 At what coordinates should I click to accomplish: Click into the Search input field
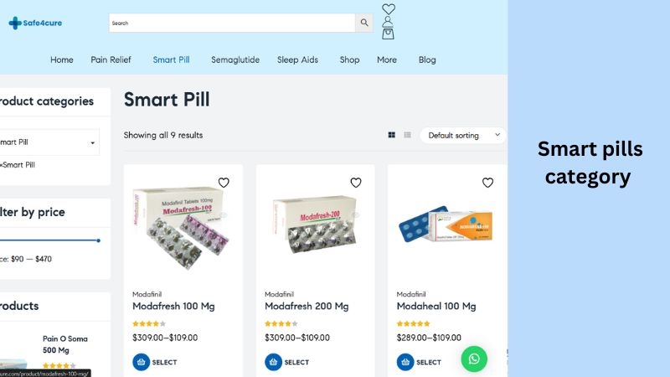[x=232, y=23]
